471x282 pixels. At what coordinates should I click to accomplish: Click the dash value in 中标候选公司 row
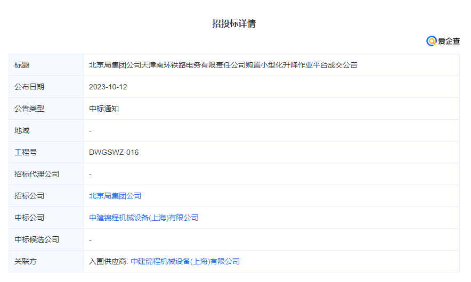point(91,239)
